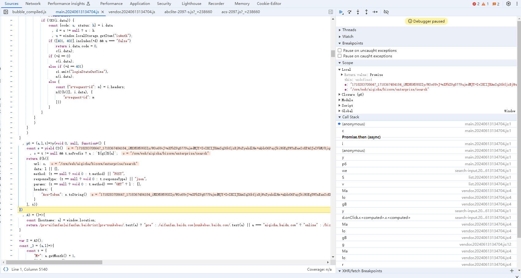This screenshot has width=521, height=278.
Task: Click the orange issues count badge
Action: pyautogui.click(x=496, y=4)
